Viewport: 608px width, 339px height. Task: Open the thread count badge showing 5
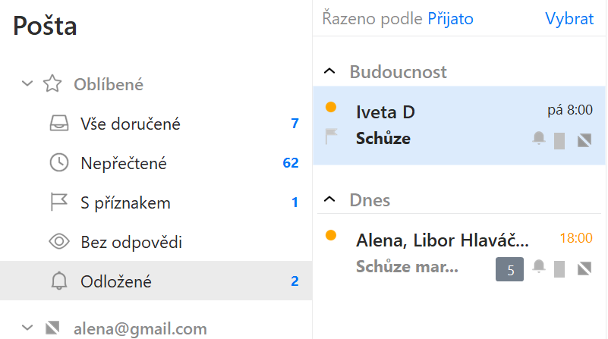509,269
